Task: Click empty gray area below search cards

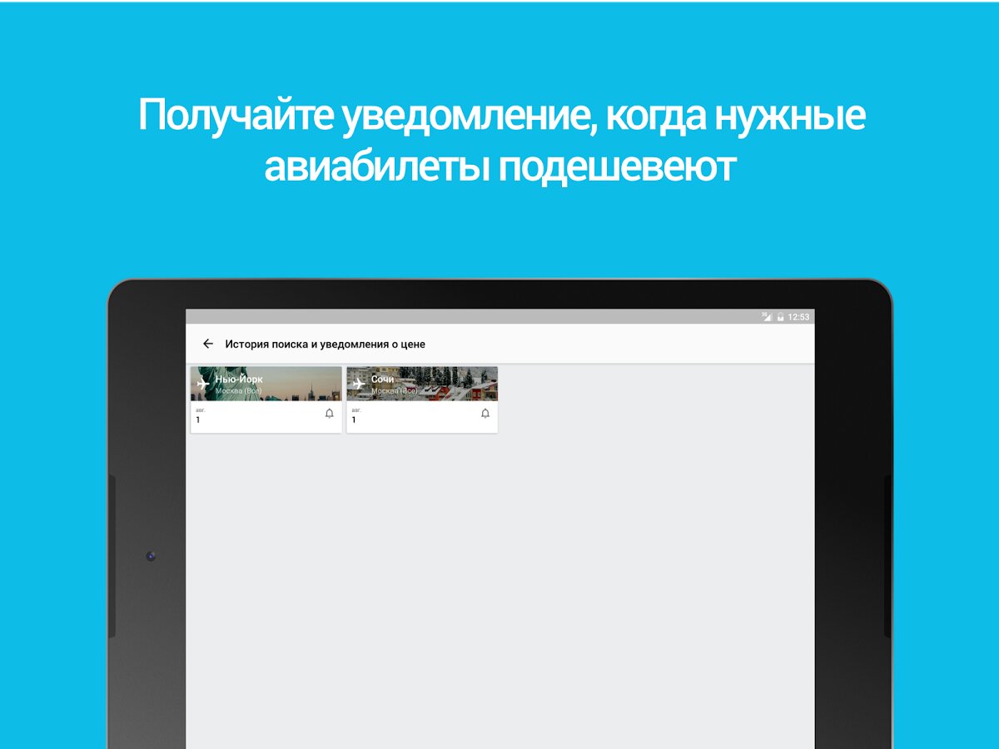Action: tap(499, 583)
